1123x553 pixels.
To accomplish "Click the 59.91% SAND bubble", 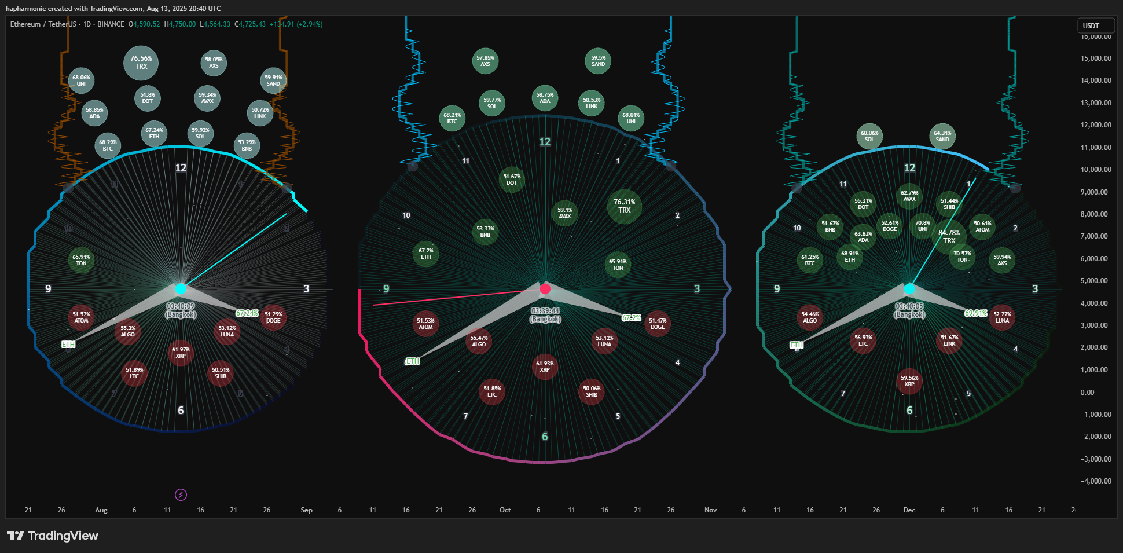I will (273, 80).
